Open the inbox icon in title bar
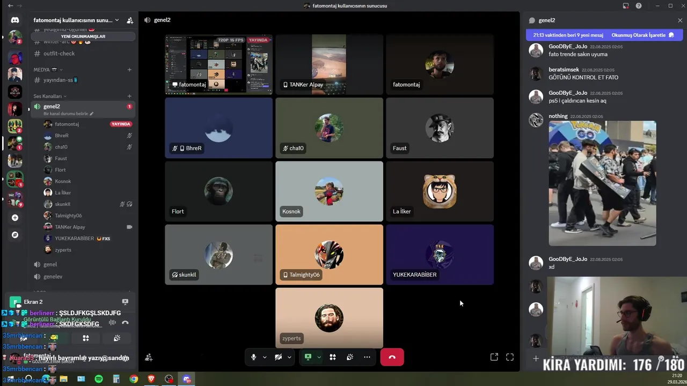The width and height of the screenshot is (687, 386). (x=626, y=6)
